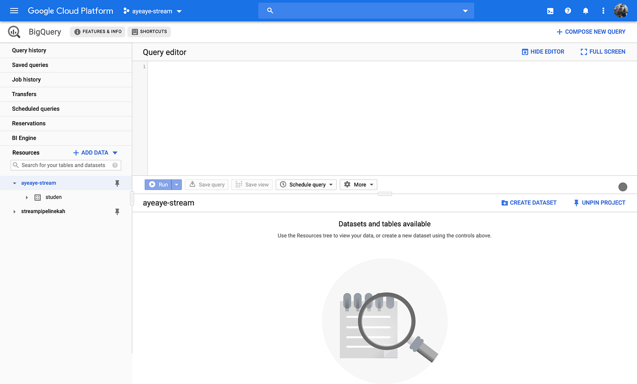Image resolution: width=637 pixels, height=384 pixels.
Task: View notifications via the bell icon
Action: tap(586, 10)
